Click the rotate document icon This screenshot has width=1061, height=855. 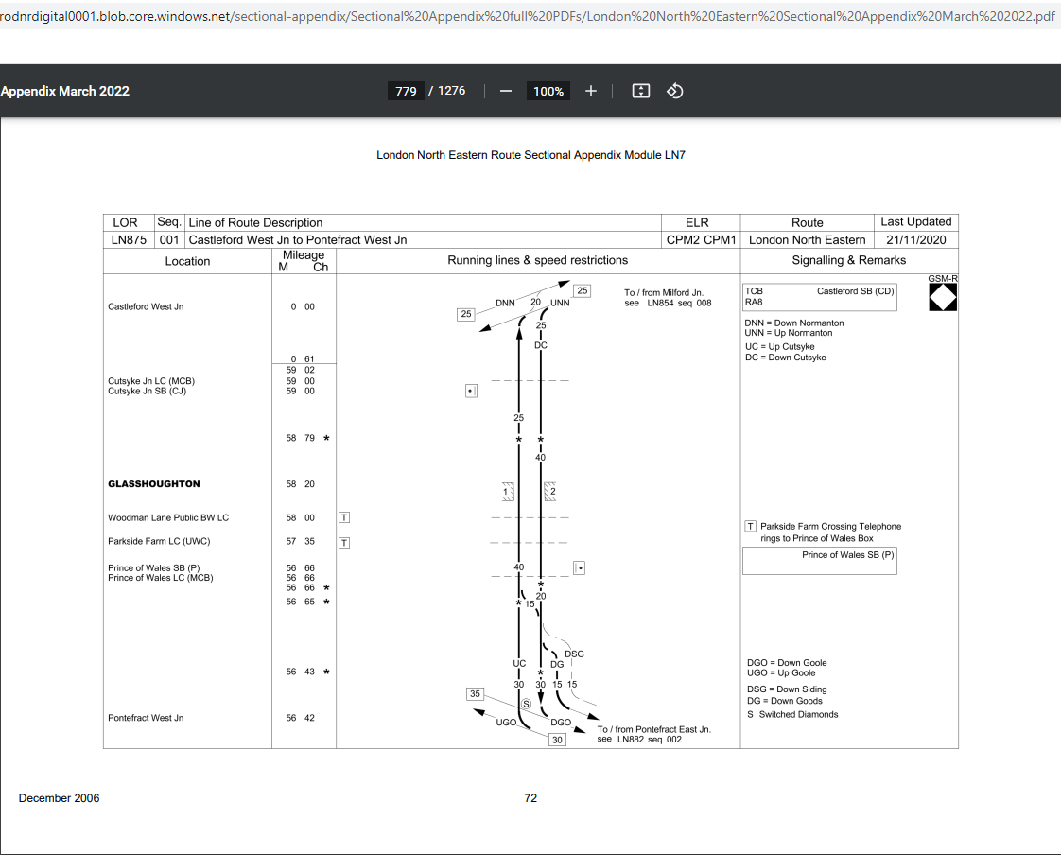click(674, 91)
